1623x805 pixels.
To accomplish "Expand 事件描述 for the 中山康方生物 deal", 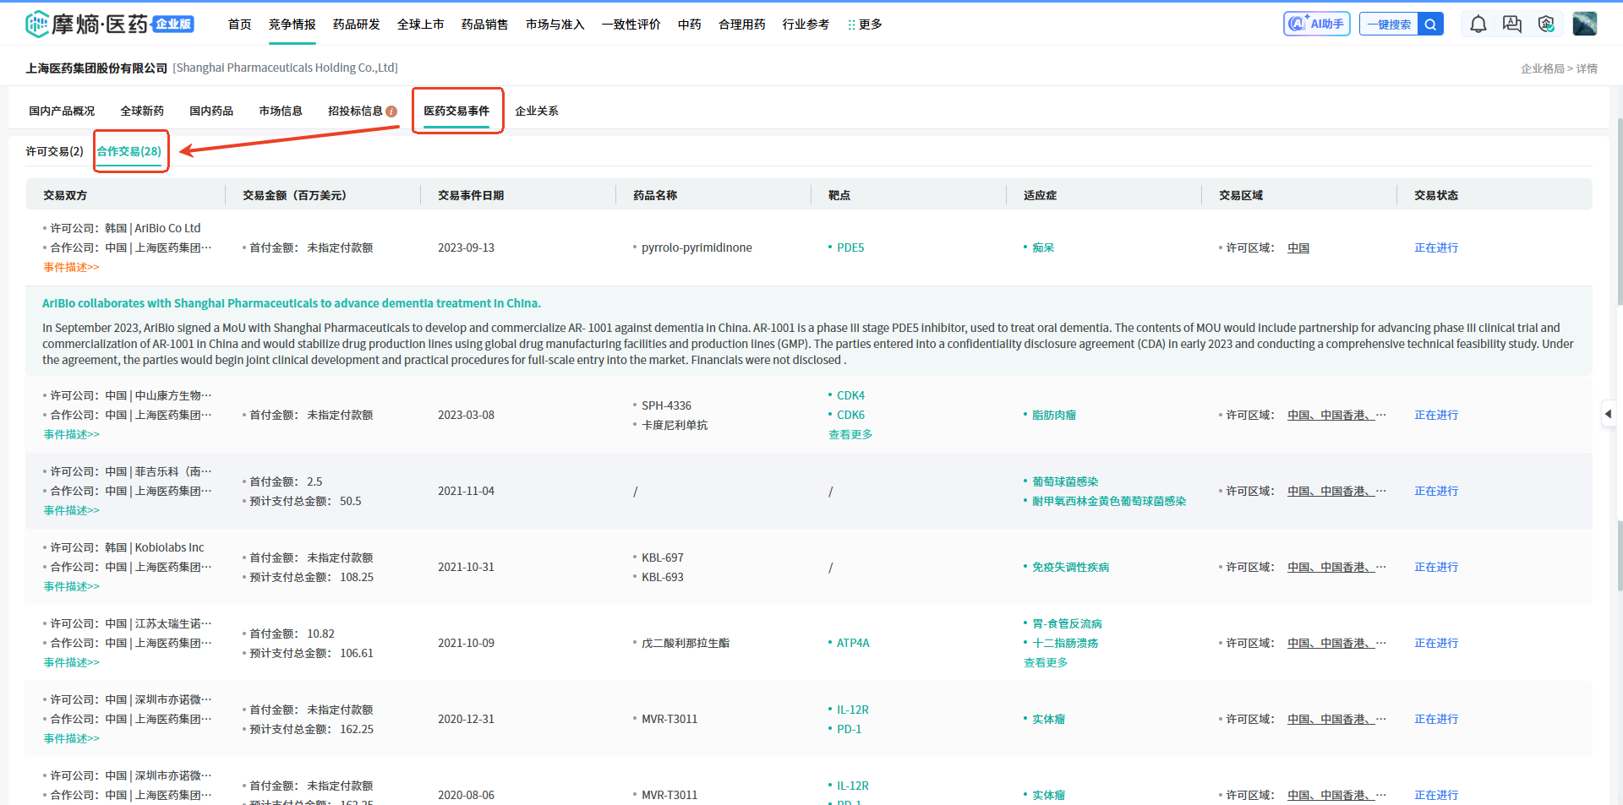I will [71, 434].
